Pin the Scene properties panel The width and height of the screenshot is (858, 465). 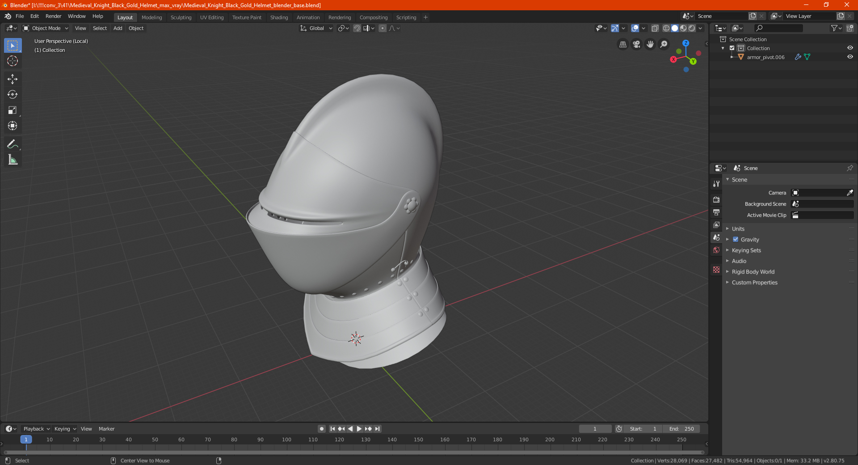(x=850, y=168)
